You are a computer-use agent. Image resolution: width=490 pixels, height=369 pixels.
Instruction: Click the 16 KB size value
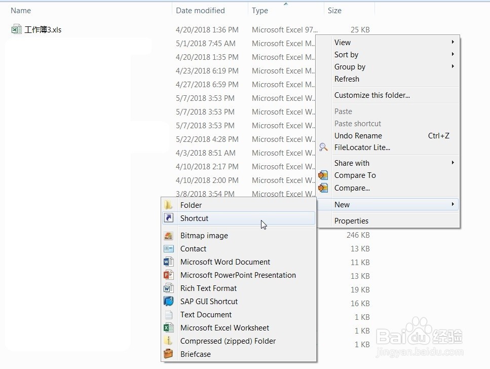pos(360,303)
